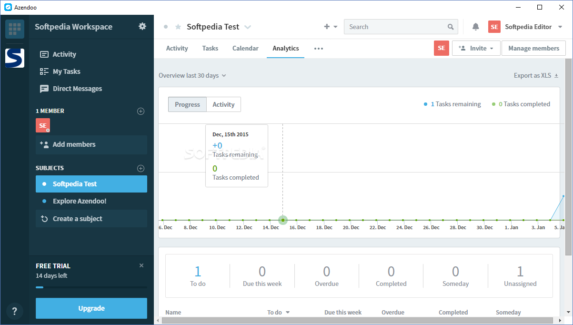This screenshot has width=573, height=325.
Task: Add a member with plus icon
Action: (141, 111)
